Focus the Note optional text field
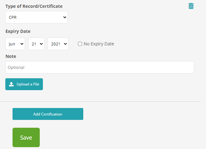This screenshot has width=206, height=149. tap(100, 67)
